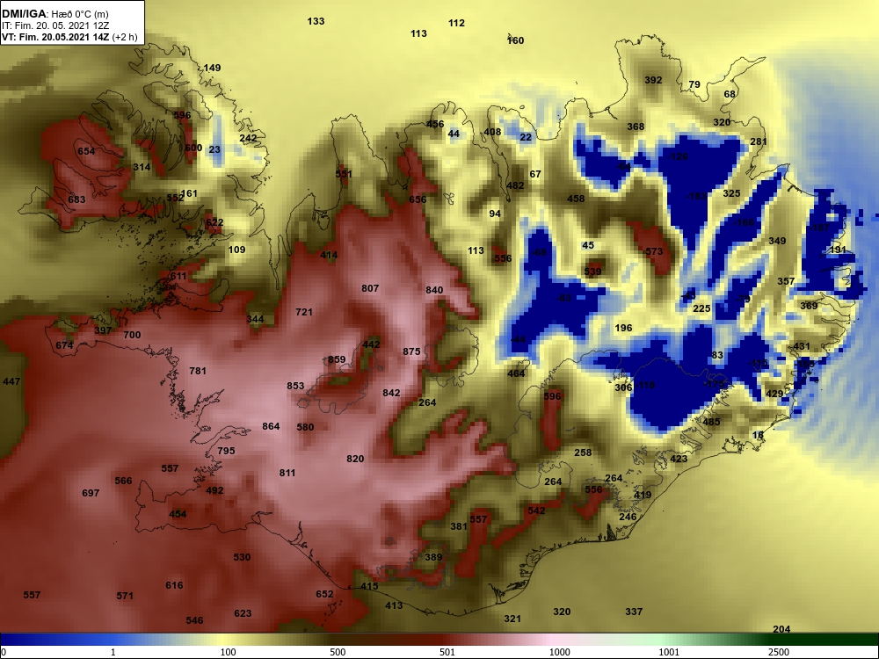Screen dimensions: 879x659
Task: Click the map value "781"
Action: [198, 371]
